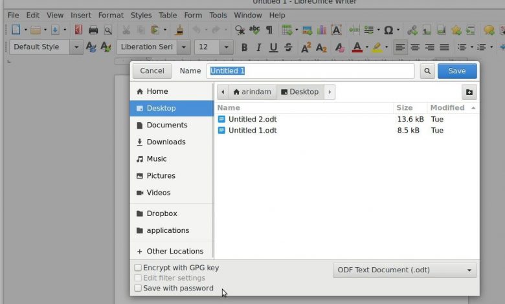
Task: Toggle Superscript formatting
Action: 306,47
